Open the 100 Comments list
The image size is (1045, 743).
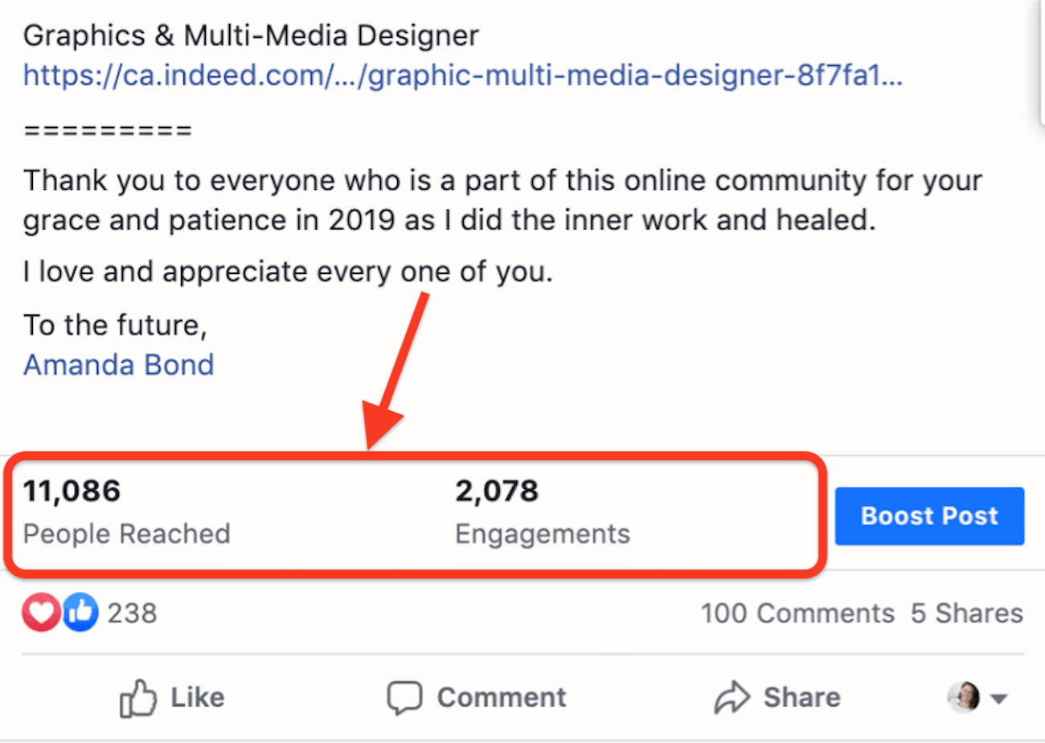[797, 614]
